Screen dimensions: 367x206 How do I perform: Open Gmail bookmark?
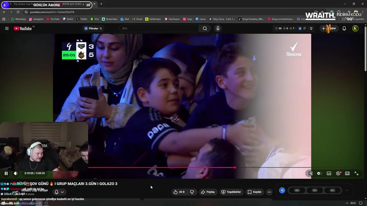(x=137, y=19)
